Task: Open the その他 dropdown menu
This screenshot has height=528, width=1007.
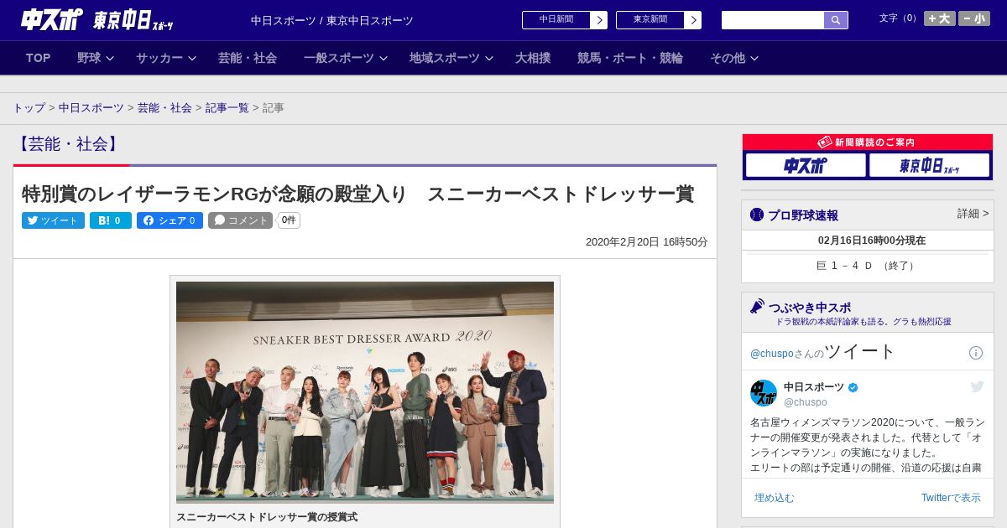Action: pos(733,58)
